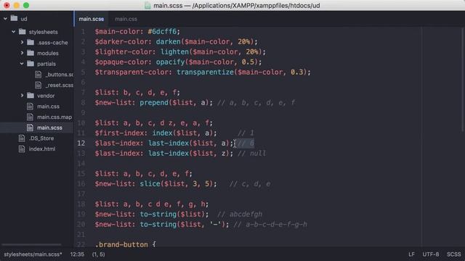This screenshot has width=465, height=261.
Task: Click the #6dcff6 color value
Action: click(162, 31)
